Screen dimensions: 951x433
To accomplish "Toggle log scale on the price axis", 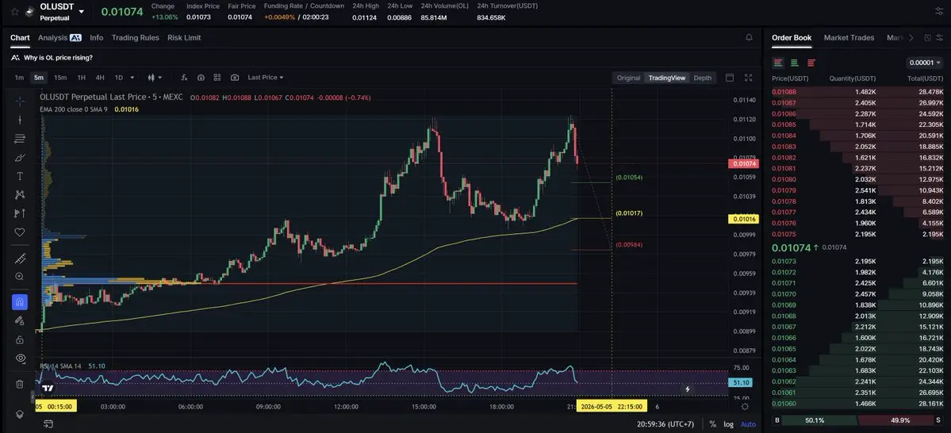I will (x=728, y=424).
